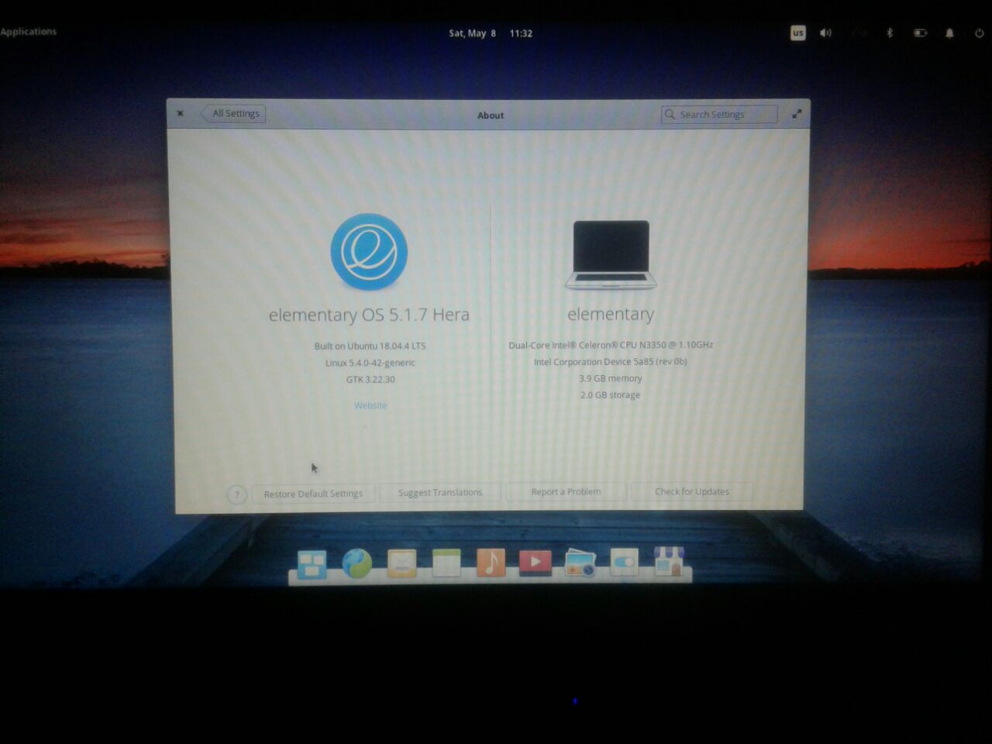This screenshot has height=744, width=992.
Task: Click the help question mark button
Action: pyautogui.click(x=237, y=494)
